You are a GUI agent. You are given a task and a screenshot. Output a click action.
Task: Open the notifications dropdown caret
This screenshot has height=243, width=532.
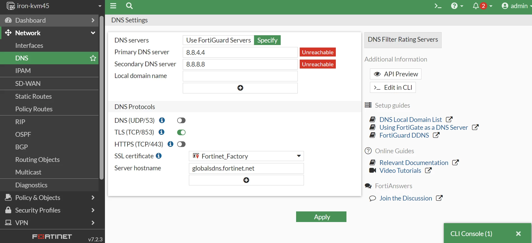(x=491, y=6)
